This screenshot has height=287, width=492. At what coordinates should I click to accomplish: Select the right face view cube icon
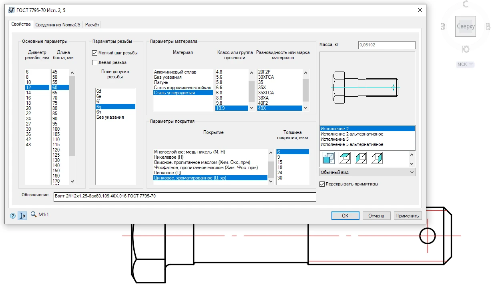point(376,159)
